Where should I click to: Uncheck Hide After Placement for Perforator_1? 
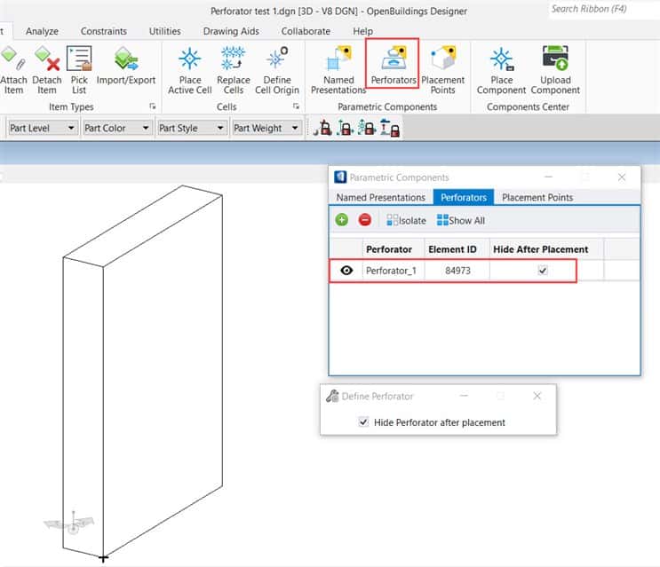pyautogui.click(x=543, y=271)
